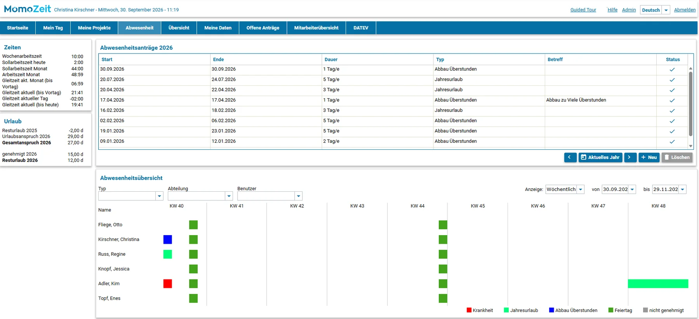Select the 'Abbau zu Viele Überstunden' cell
699x319 pixels.
[600, 100]
